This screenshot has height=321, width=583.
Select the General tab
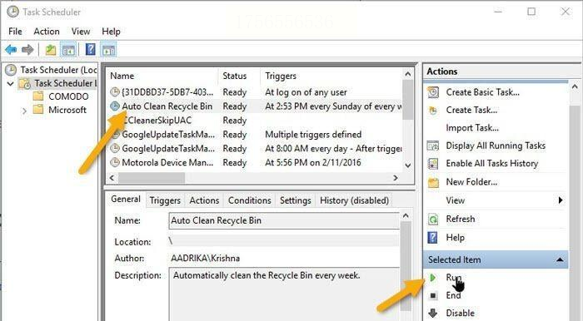click(126, 200)
